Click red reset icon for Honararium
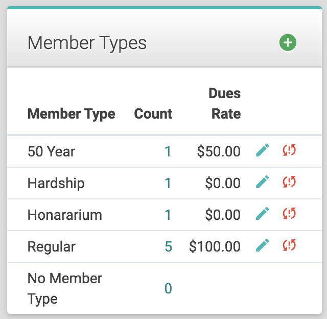327x319 pixels. pos(289,214)
